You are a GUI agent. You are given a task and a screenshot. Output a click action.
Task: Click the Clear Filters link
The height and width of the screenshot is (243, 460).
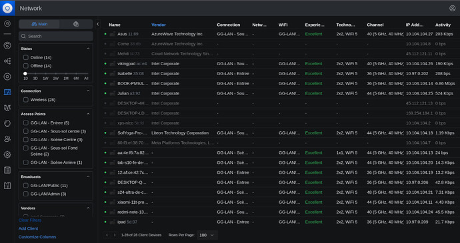point(30,220)
